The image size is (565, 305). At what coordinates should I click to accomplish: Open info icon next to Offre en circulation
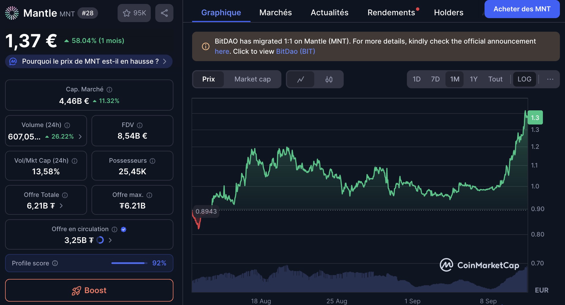coord(114,229)
